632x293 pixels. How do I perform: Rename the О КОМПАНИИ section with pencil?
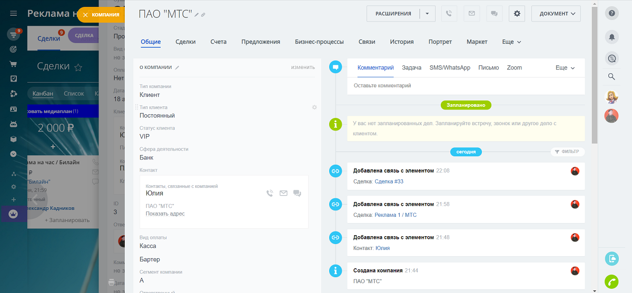[177, 67]
